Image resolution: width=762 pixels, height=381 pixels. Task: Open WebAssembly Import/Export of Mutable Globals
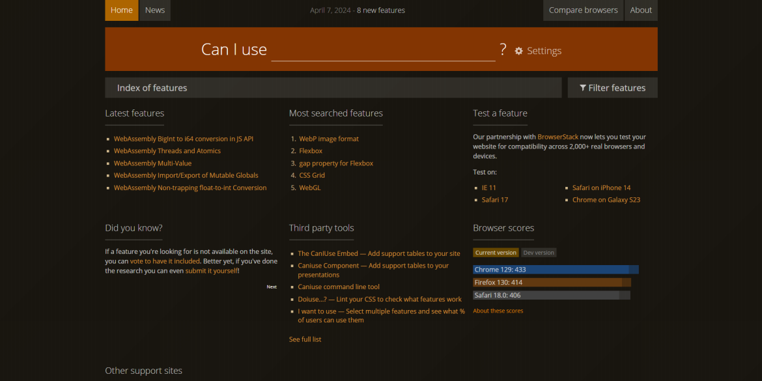[186, 175]
